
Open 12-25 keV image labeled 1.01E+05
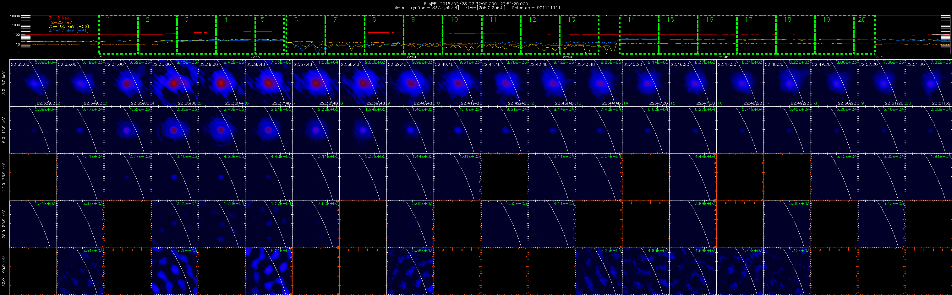point(457,177)
